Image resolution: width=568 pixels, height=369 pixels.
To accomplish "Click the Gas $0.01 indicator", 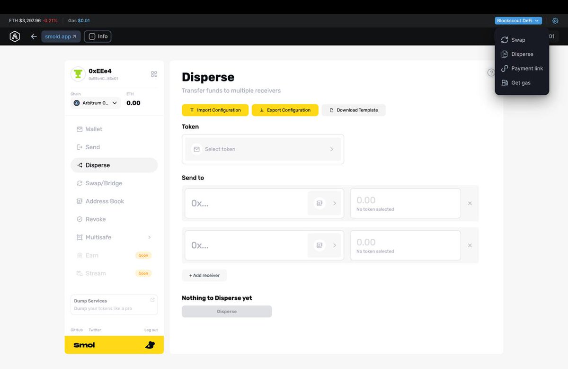I will (x=79, y=21).
